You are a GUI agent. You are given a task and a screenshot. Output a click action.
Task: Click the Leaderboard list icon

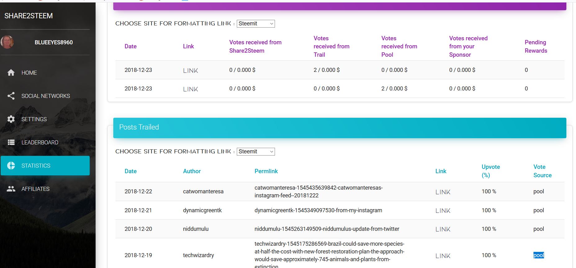11,142
